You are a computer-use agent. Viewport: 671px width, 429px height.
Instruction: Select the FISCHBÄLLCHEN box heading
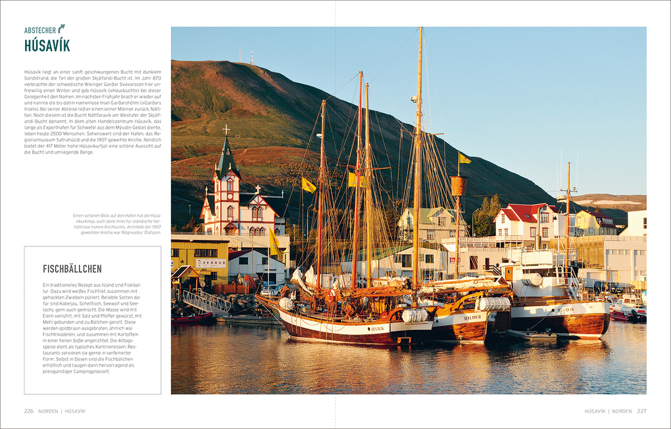[72, 269]
